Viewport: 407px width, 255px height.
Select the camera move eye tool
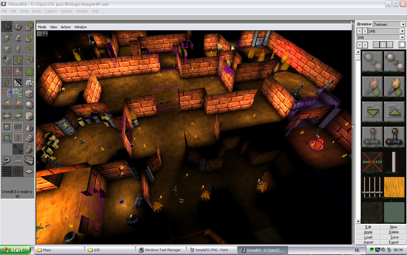pos(7,26)
